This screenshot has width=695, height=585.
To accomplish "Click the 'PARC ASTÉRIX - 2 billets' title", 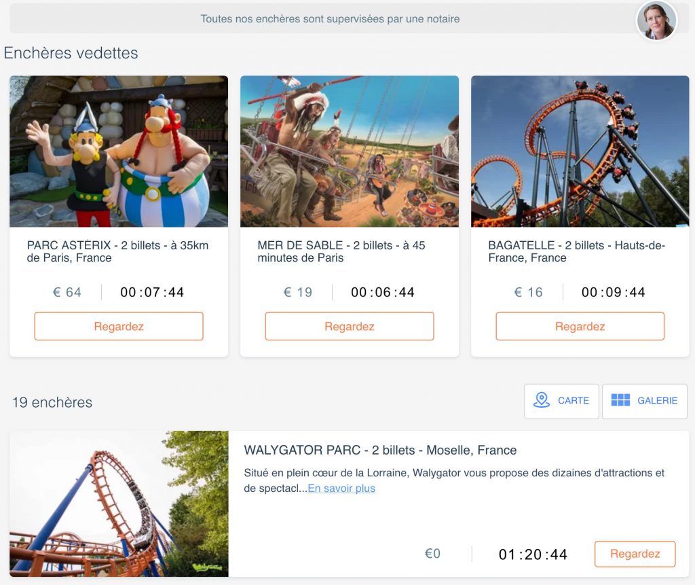I will click(117, 251).
